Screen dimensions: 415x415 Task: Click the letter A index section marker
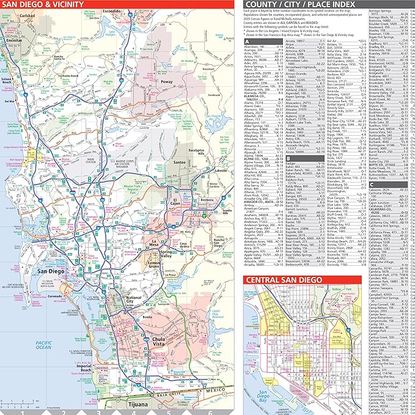pos(247,41)
